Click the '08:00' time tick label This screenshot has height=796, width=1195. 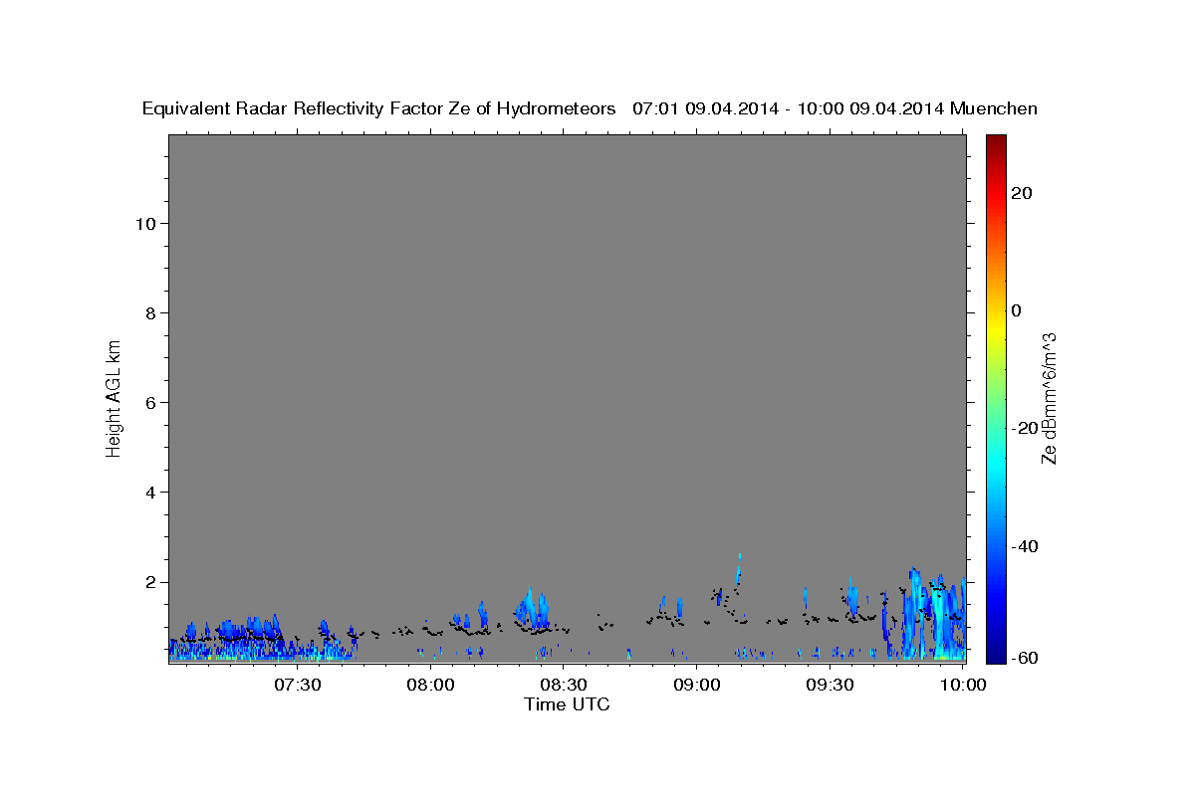(432, 685)
